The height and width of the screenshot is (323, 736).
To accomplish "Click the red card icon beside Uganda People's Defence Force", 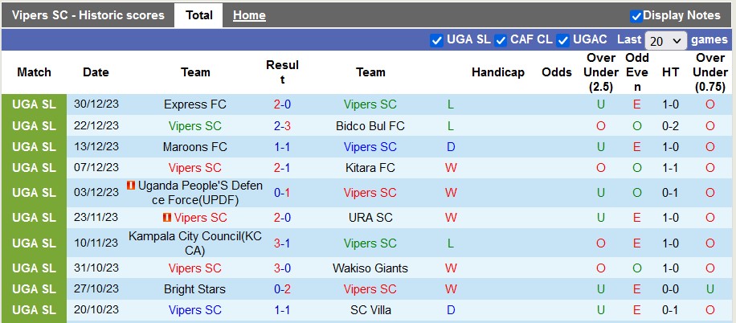I will pos(132,186).
